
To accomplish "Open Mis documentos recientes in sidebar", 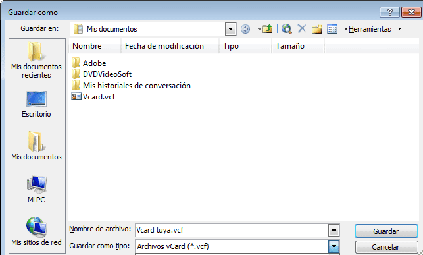I will (36, 60).
